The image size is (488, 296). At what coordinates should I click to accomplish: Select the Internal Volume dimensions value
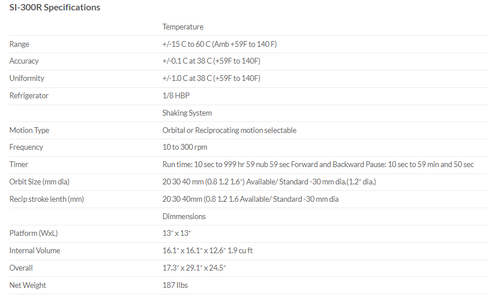click(x=207, y=251)
